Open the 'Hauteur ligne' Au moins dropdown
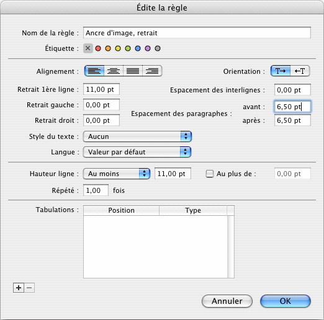 pyautogui.click(x=117, y=174)
